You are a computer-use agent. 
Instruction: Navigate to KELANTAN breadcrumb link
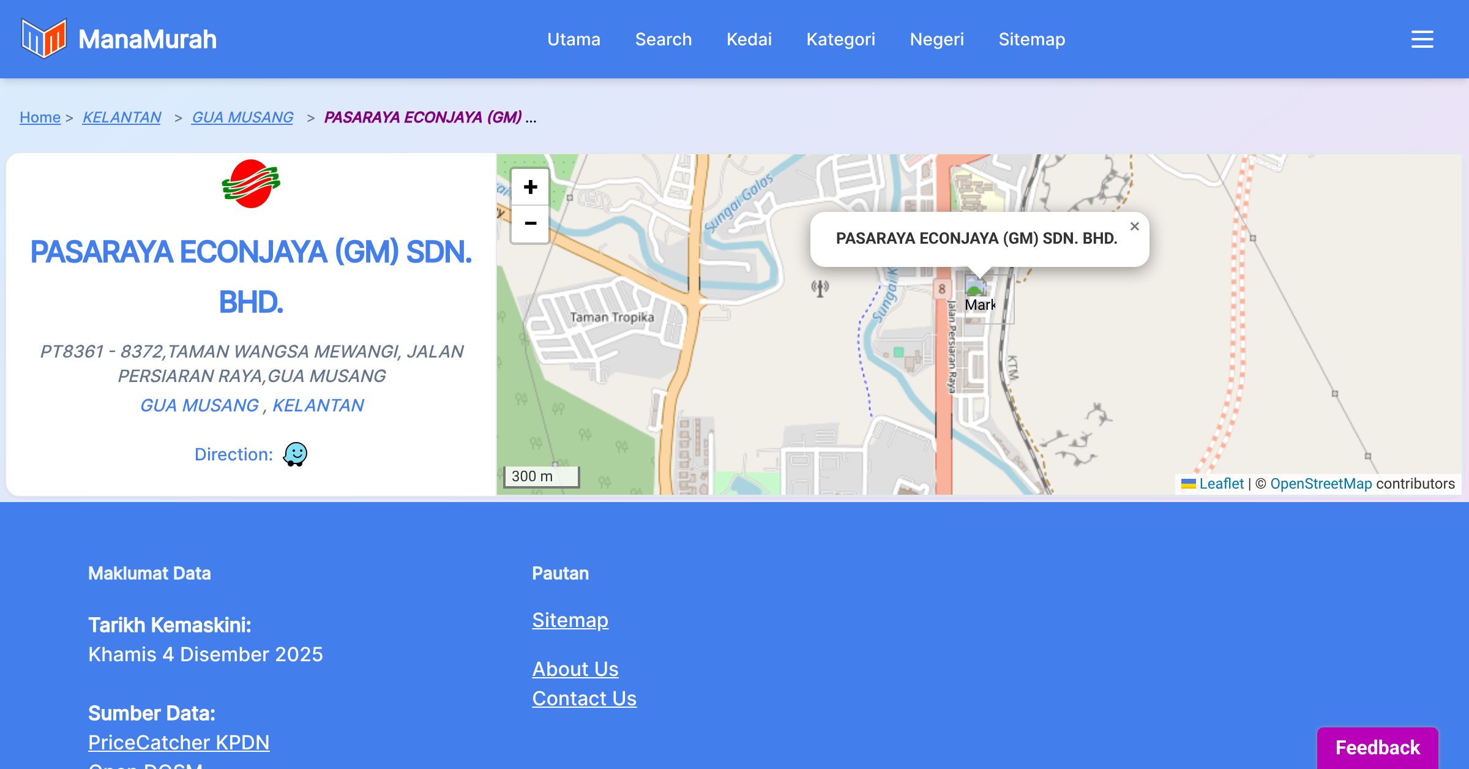(x=121, y=117)
